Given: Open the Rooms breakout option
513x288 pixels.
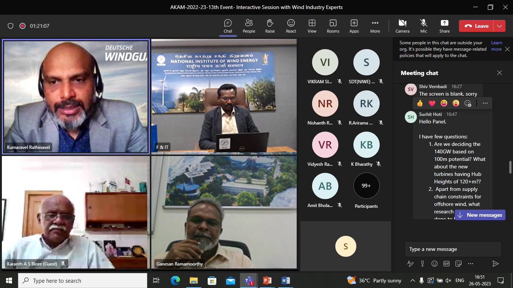Looking at the screenshot, I should (333, 26).
